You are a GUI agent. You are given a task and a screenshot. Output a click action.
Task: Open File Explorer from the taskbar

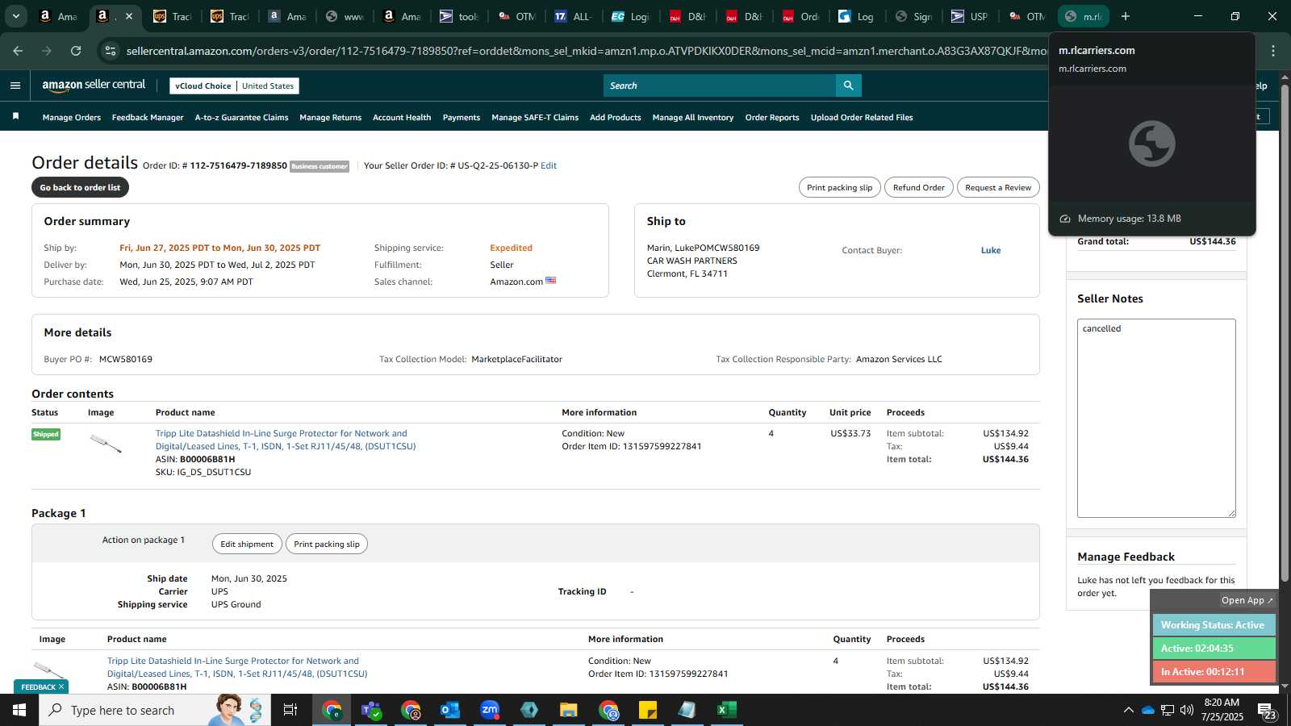pos(569,710)
